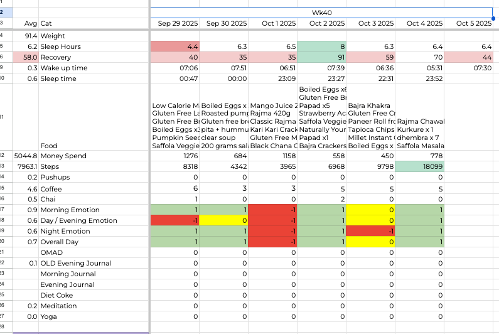Click the Recovery average cell showing 58.0

[x=26, y=57]
